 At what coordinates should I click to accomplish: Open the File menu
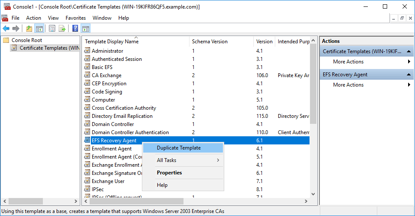(x=15, y=18)
